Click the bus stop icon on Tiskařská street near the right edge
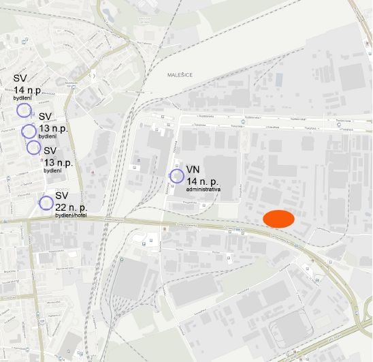Viewport: 373px width, 362px height. coord(339,125)
